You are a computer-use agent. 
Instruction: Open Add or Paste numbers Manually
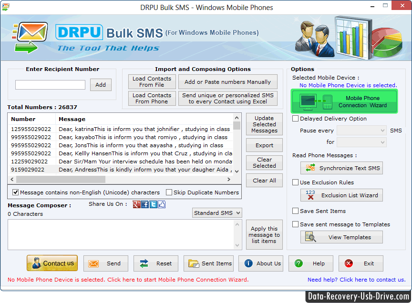pyautogui.click(x=227, y=81)
